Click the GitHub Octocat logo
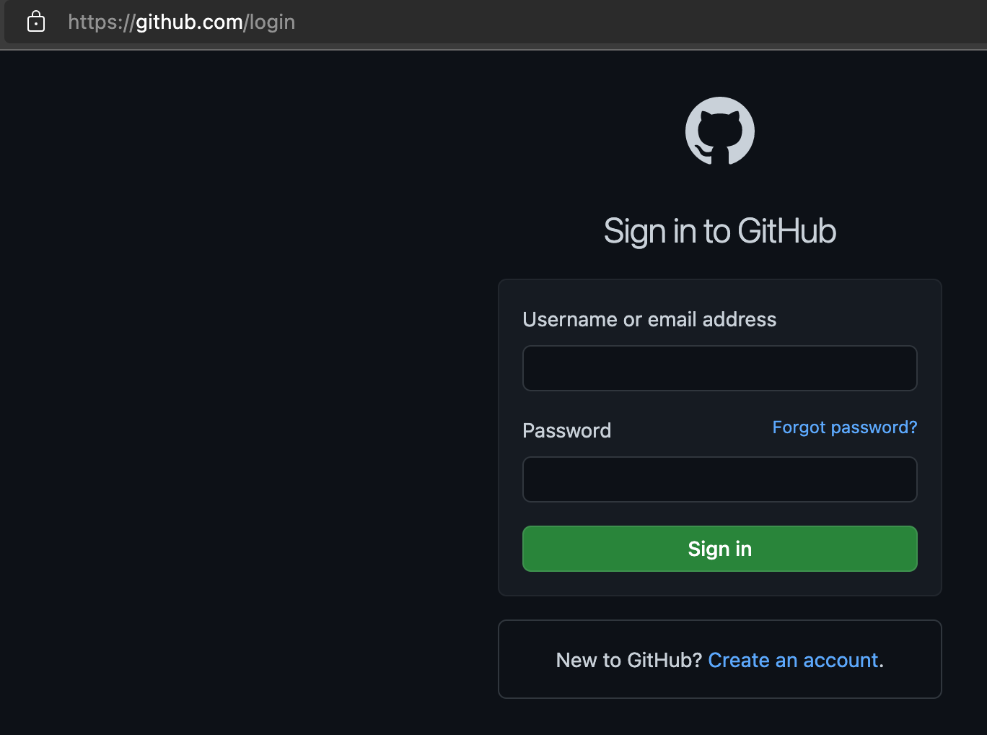The height and width of the screenshot is (735, 987). point(719,131)
